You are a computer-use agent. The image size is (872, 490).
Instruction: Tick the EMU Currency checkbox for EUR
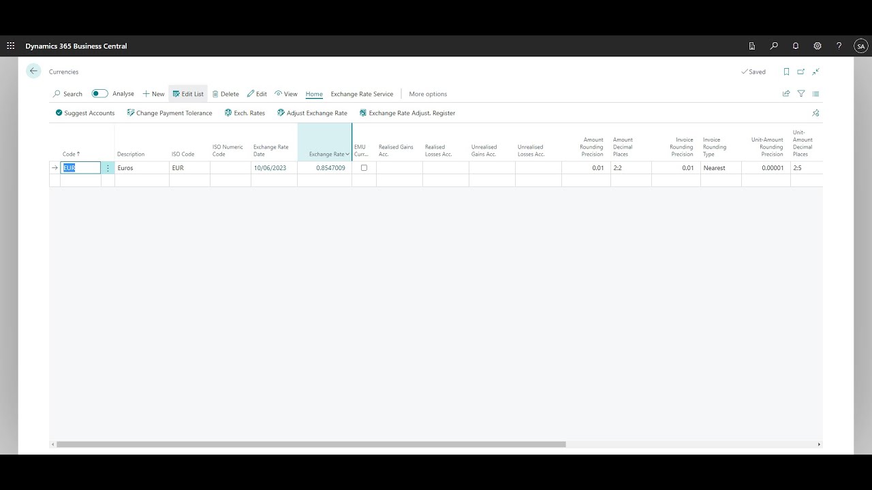[x=364, y=167]
